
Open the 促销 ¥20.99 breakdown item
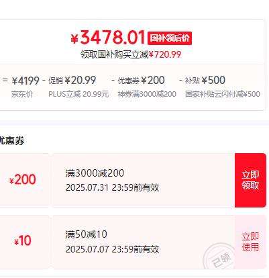tap(72, 81)
